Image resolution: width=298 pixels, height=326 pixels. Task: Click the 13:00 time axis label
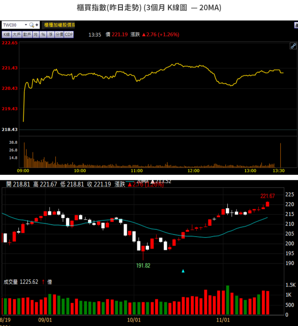pyautogui.click(x=250, y=171)
